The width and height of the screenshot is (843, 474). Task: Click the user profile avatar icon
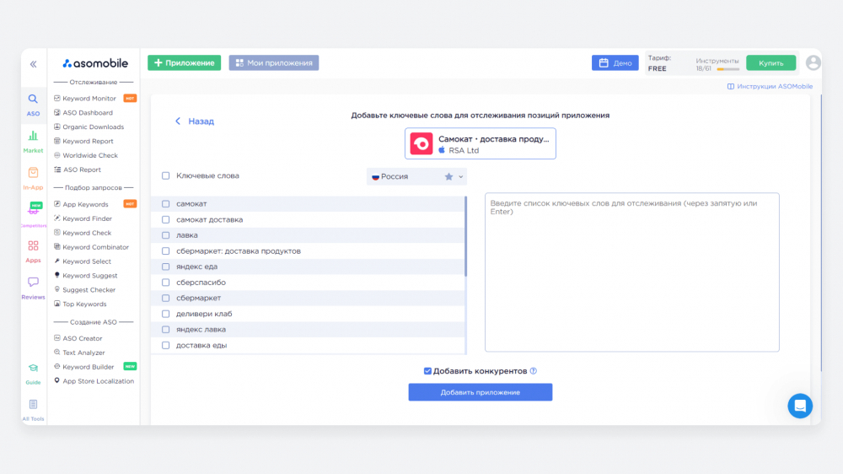tap(813, 62)
